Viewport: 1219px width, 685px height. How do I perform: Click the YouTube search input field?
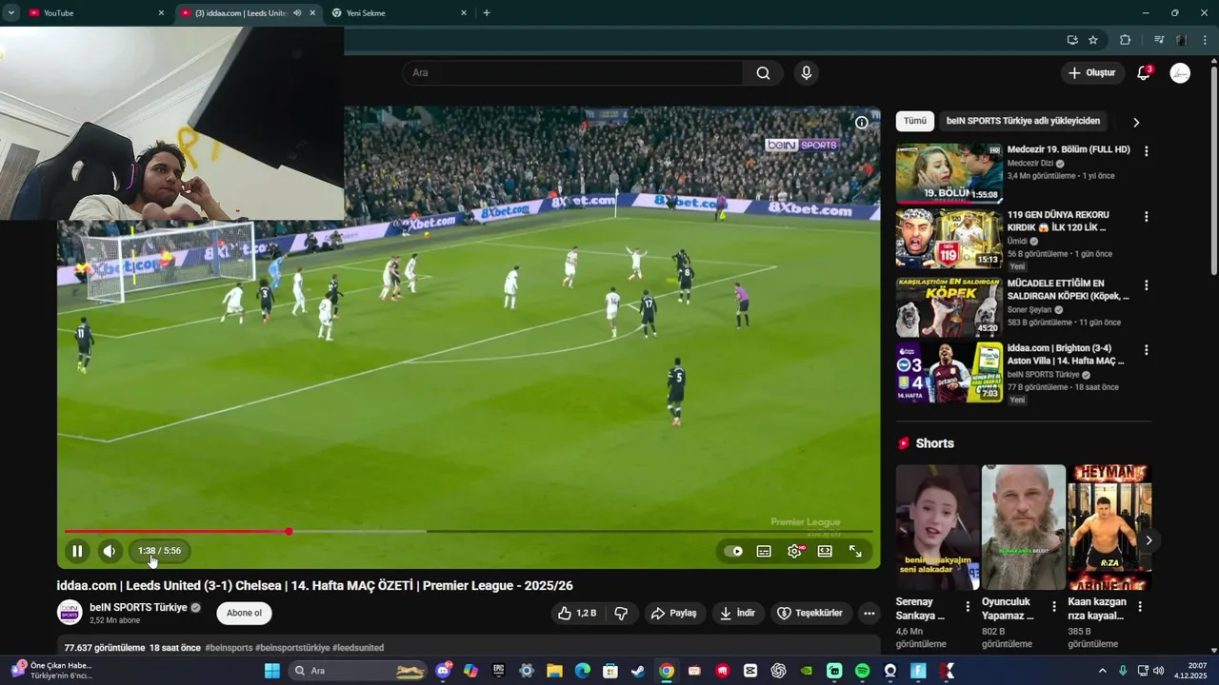point(572,73)
